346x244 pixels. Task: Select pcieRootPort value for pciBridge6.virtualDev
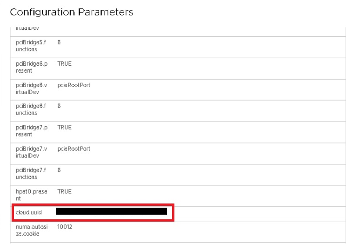(x=73, y=85)
